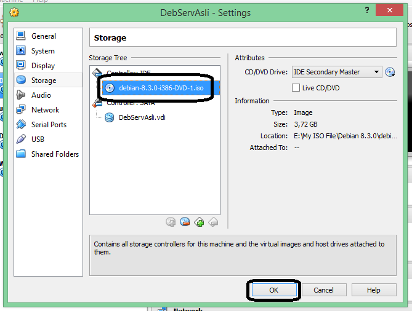Click the choose virtual optical disk icon
The width and height of the screenshot is (412, 311).
(390, 72)
